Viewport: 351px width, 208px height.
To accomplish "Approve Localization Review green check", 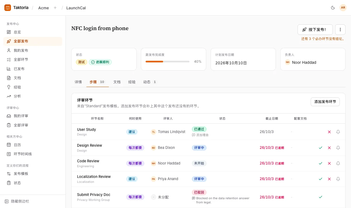I will pyautogui.click(x=321, y=179).
